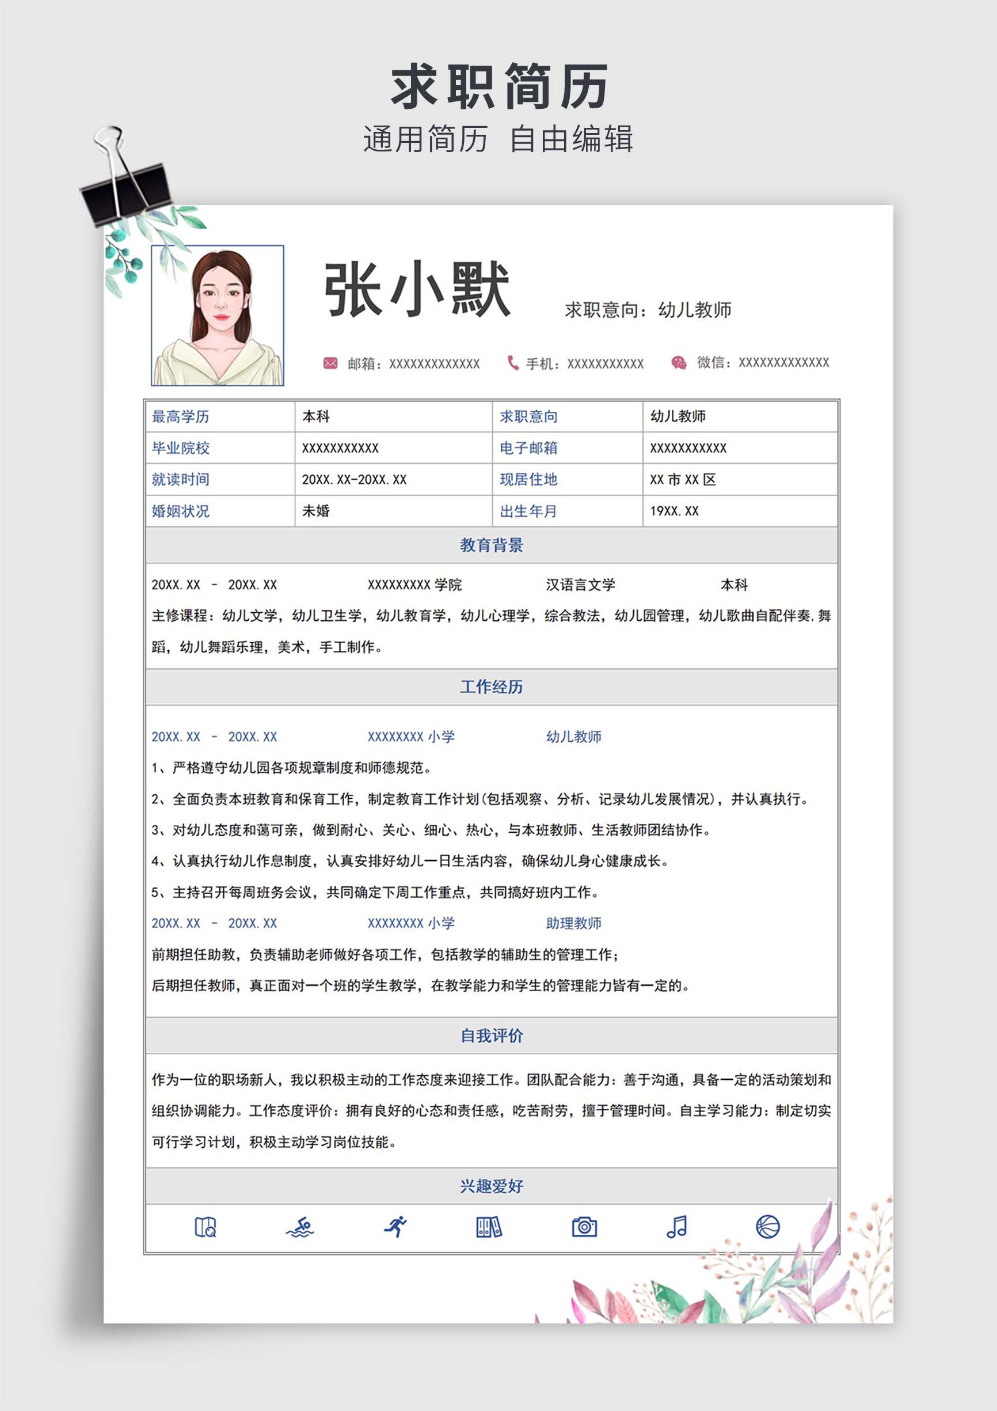
Task: Click the 现居住地 table label
Action: point(529,479)
